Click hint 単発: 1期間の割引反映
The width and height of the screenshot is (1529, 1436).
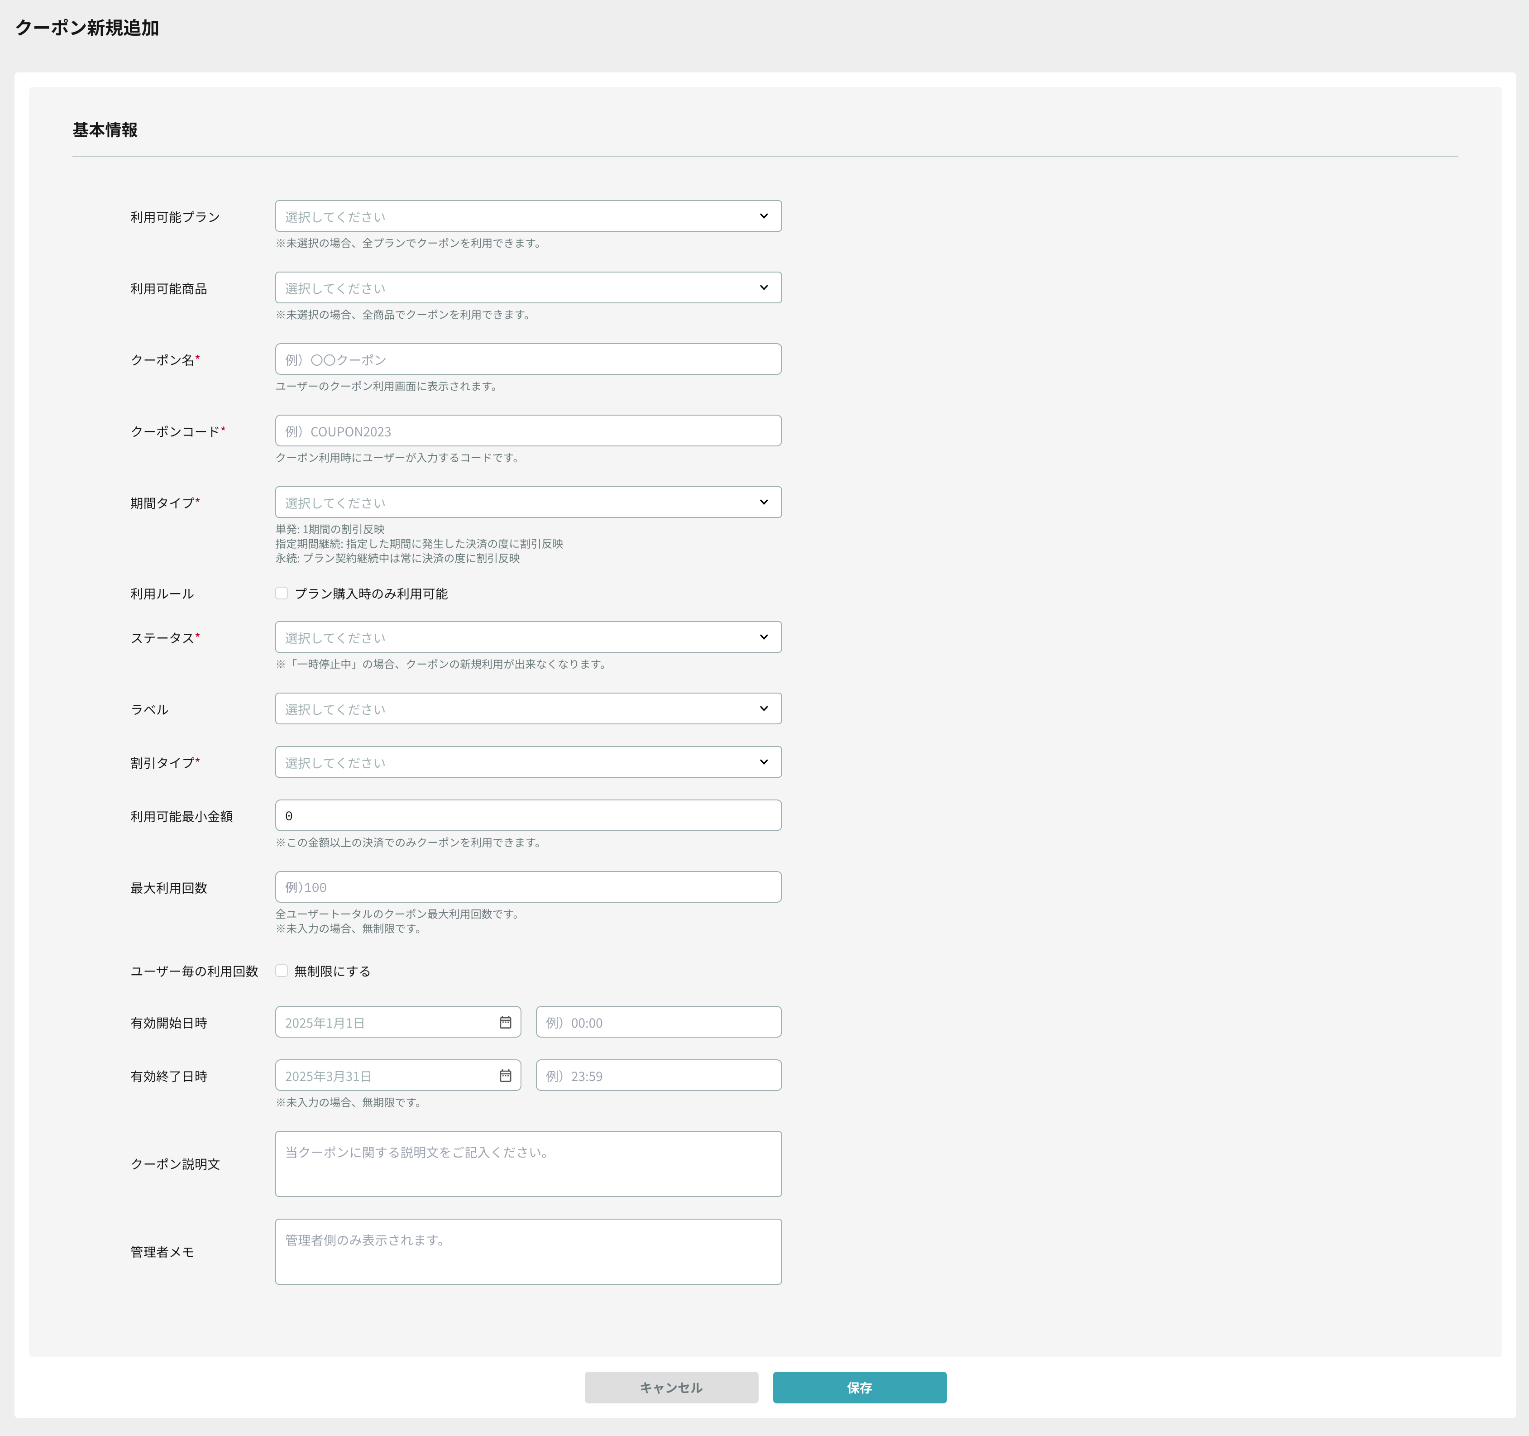click(330, 529)
